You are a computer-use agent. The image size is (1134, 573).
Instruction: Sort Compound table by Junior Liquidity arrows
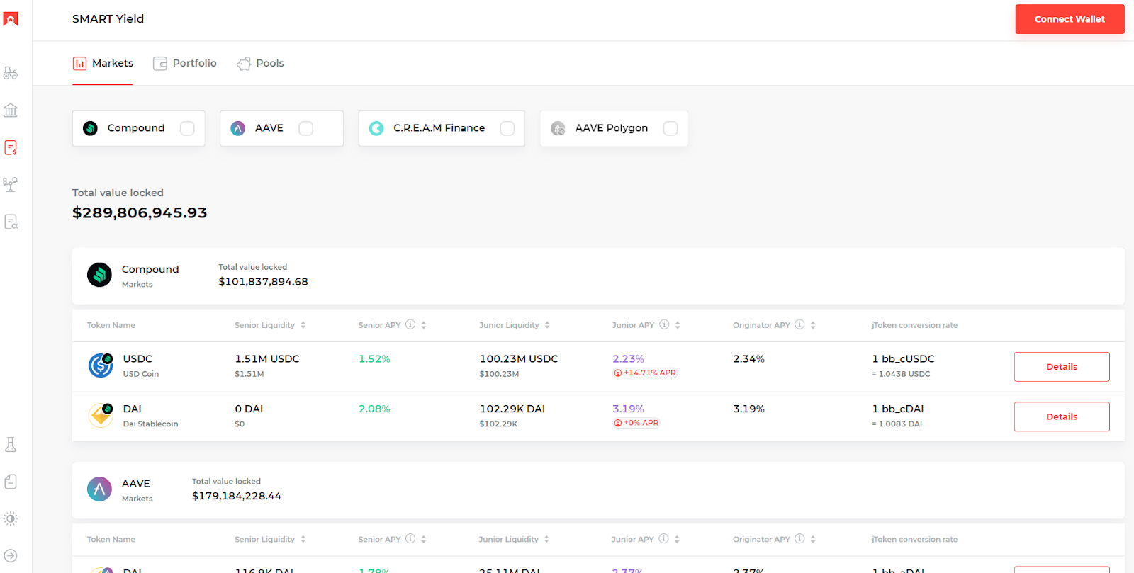(x=547, y=325)
